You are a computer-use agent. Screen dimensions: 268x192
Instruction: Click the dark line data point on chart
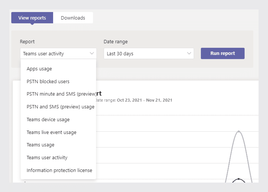[x=239, y=179]
